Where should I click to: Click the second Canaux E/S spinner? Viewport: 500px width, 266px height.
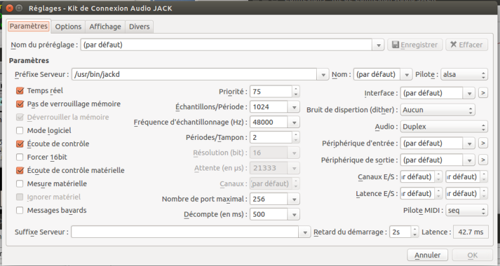pyautogui.click(x=466, y=177)
